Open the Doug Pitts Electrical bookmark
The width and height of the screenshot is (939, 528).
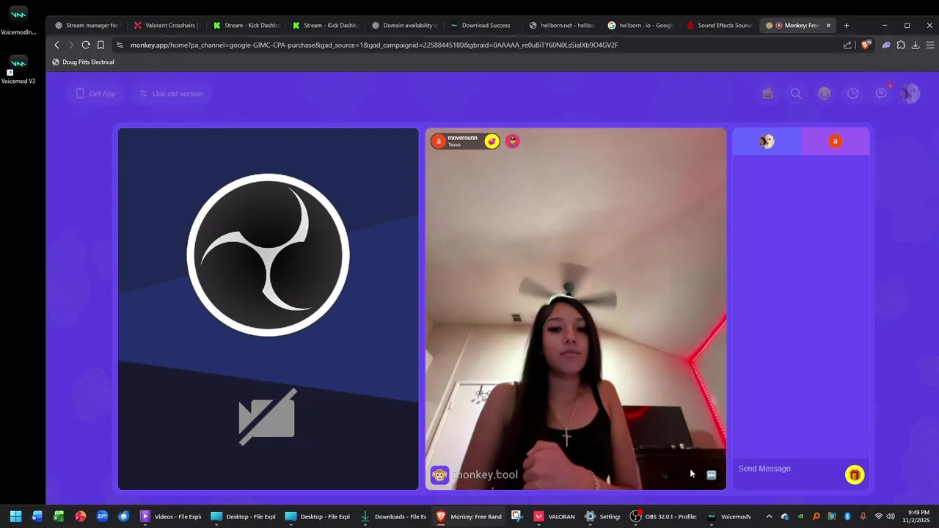pos(83,62)
